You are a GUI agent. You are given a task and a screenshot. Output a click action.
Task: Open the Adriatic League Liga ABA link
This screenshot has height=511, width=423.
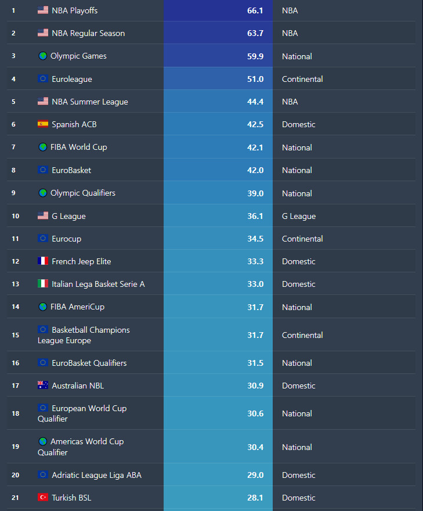coord(96,475)
